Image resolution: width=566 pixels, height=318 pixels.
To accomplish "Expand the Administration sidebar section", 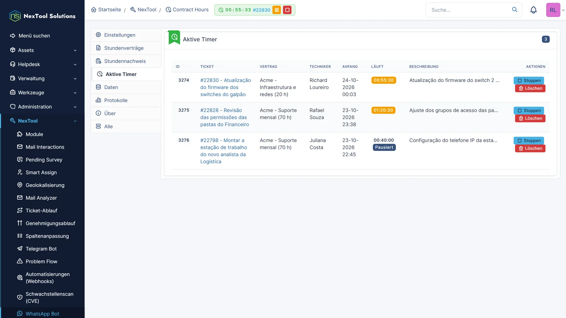I will [x=42, y=107].
